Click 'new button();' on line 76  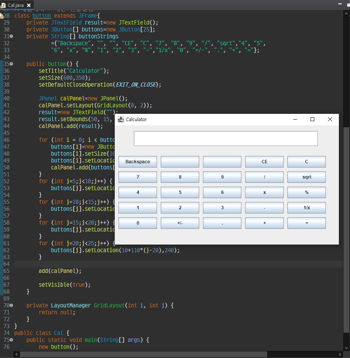tap(58, 347)
